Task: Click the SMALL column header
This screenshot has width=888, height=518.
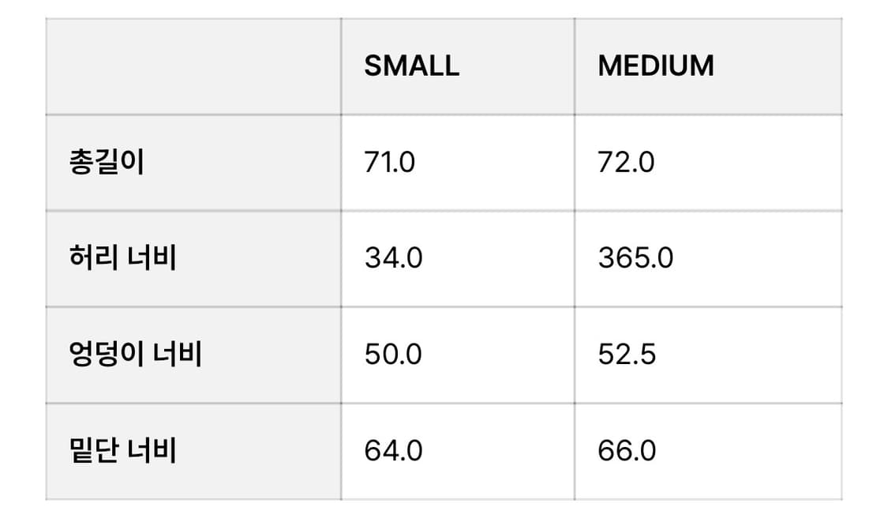Action: point(411,66)
